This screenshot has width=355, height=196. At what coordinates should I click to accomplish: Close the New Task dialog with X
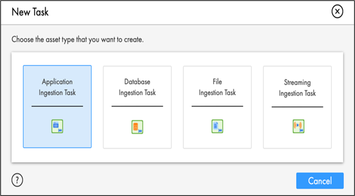(x=337, y=12)
